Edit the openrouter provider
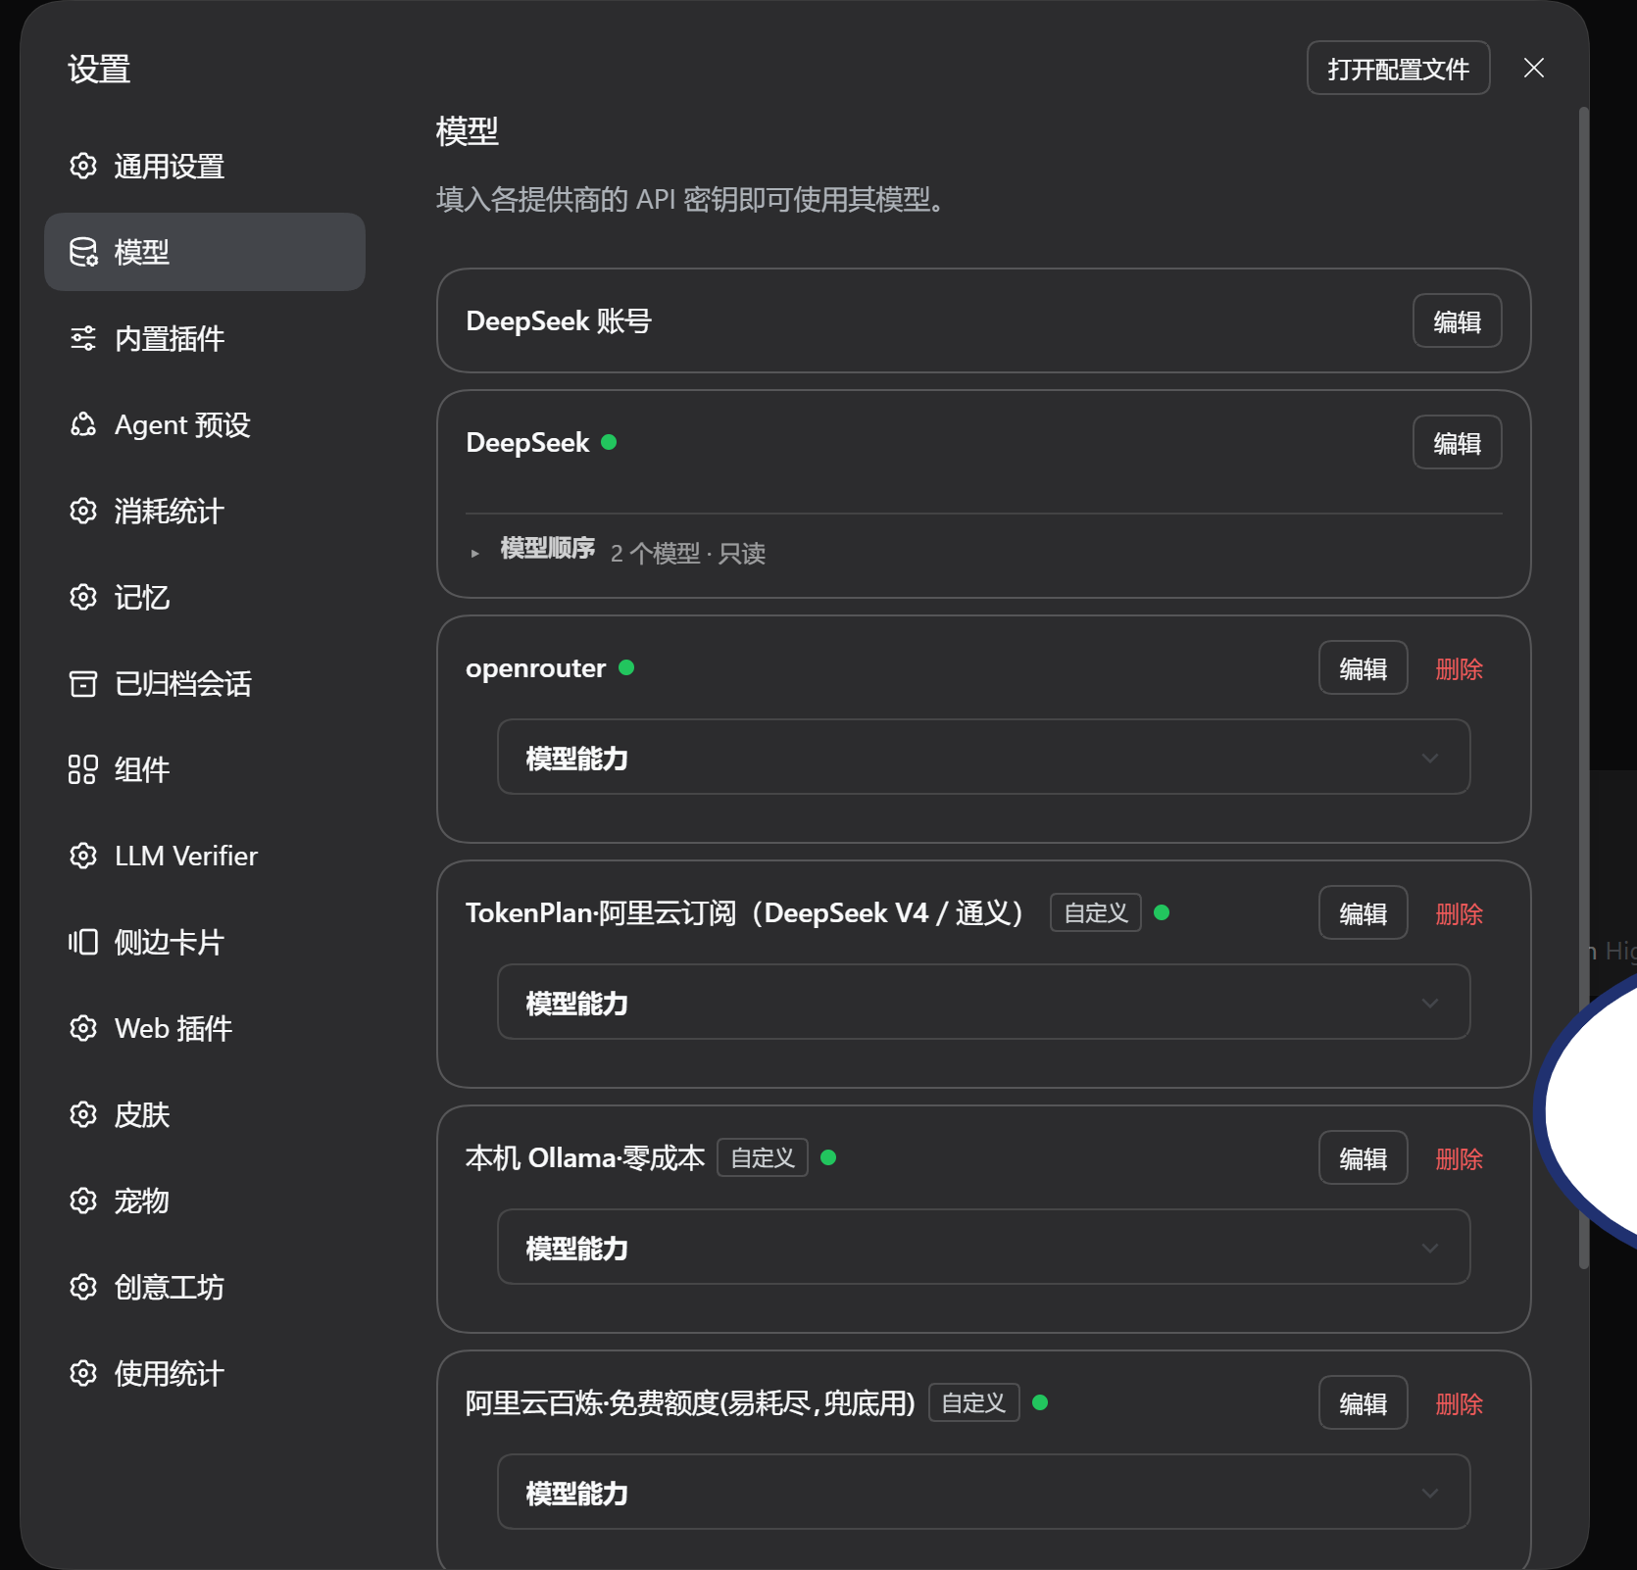Screen dimensions: 1637x1570 tap(1363, 667)
